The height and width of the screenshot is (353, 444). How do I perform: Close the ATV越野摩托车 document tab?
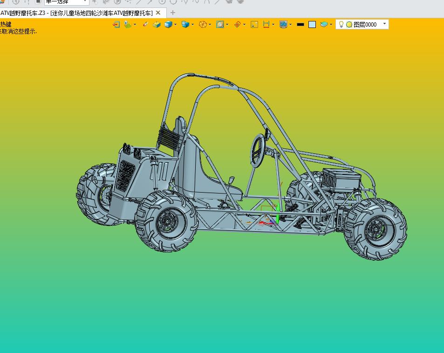[x=158, y=13]
